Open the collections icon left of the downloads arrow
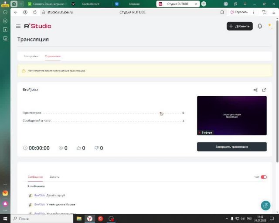The width and height of the screenshot is (279, 223). click(264, 12)
